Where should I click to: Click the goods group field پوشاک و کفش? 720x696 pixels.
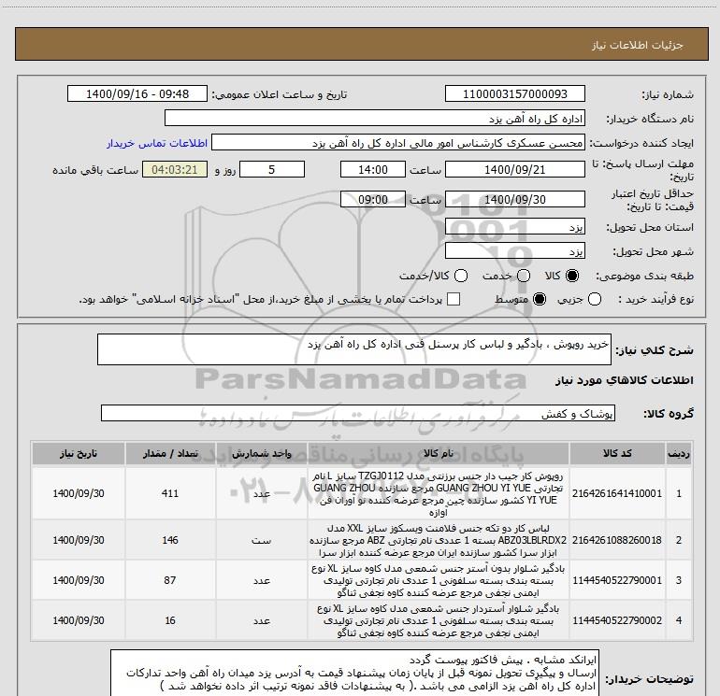pyautogui.click(x=358, y=413)
